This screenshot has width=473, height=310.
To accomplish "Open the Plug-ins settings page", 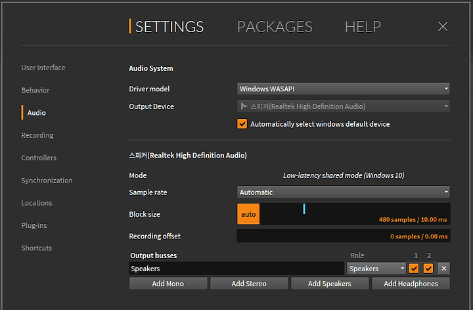I will pyautogui.click(x=34, y=225).
